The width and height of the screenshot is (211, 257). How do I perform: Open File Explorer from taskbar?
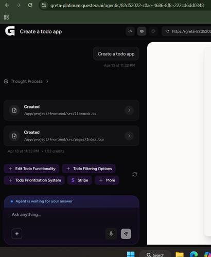tap(180, 254)
